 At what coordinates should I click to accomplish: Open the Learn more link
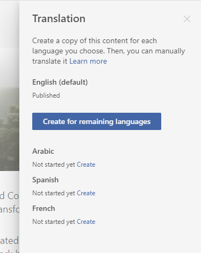click(88, 61)
